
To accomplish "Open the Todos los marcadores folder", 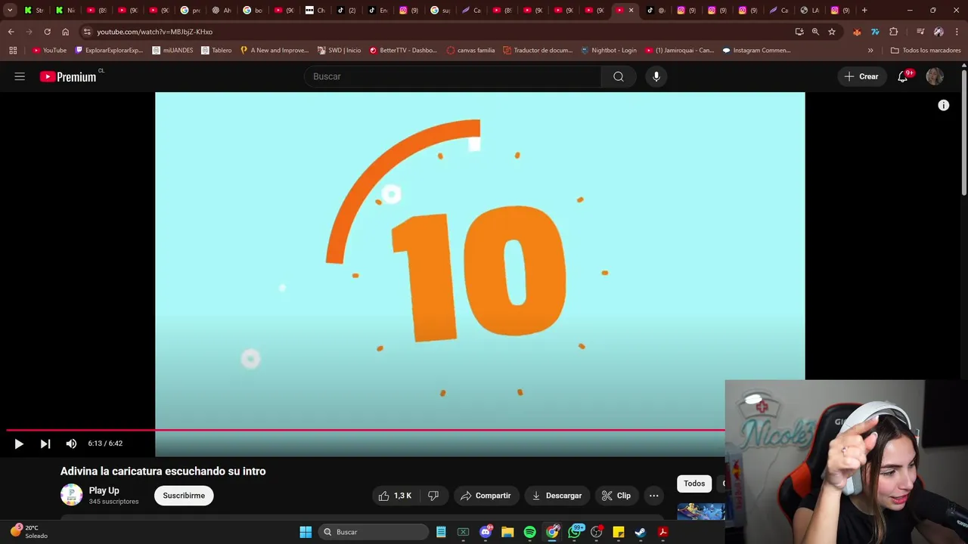I will 926,51.
